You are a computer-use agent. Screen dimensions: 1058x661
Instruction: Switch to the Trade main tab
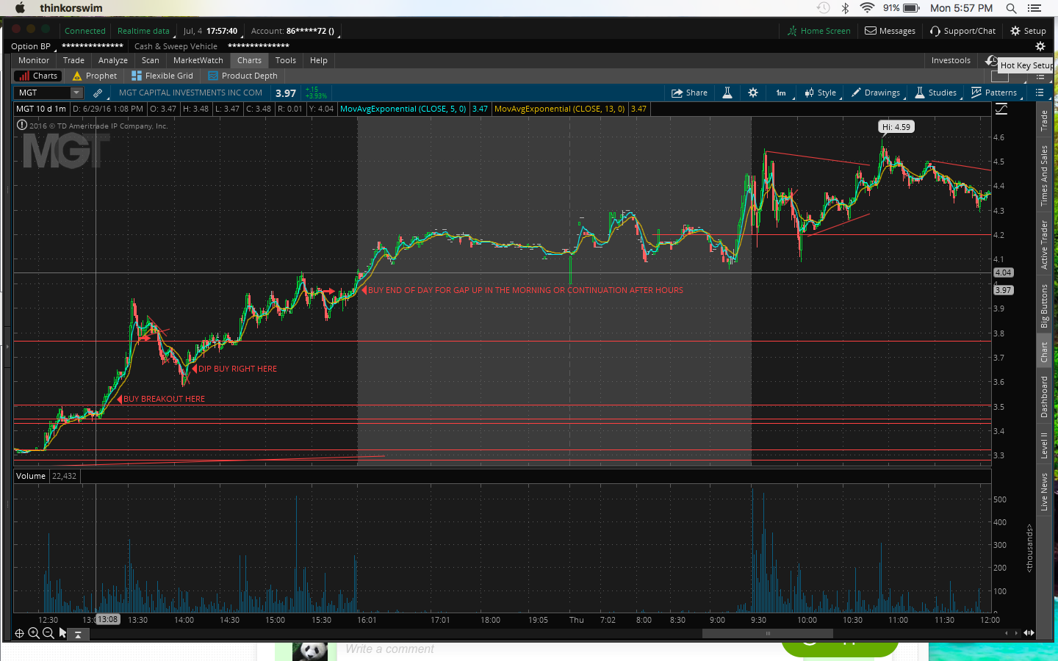pos(73,60)
